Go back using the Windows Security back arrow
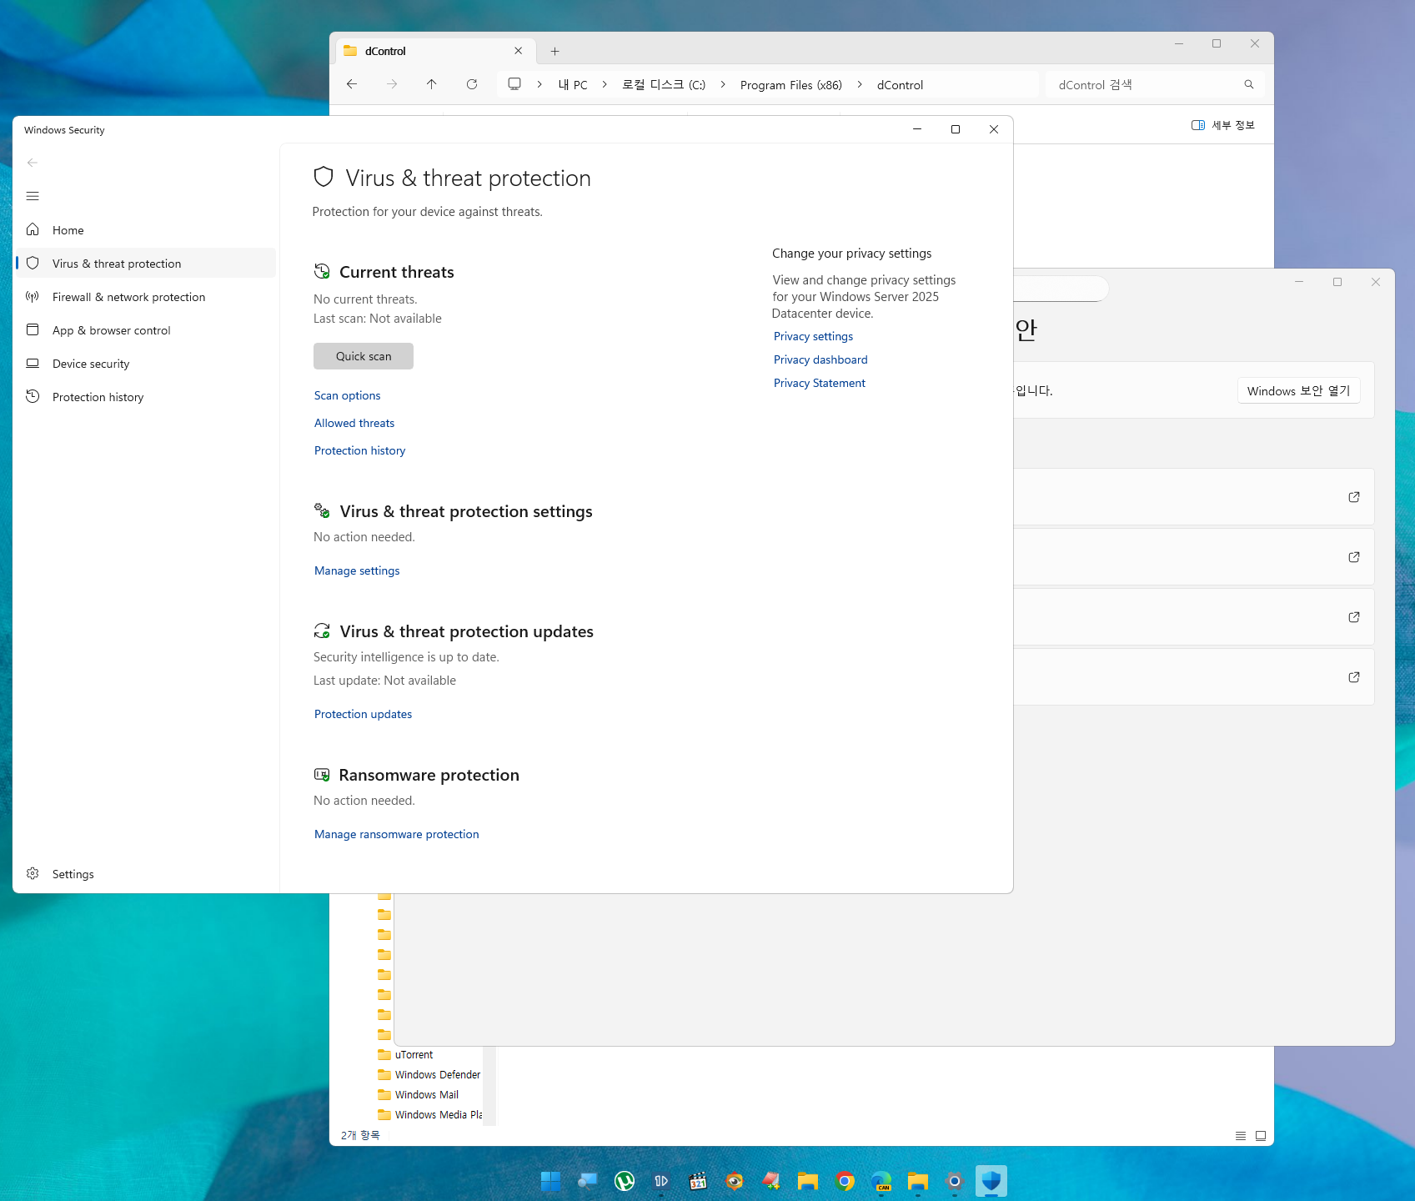This screenshot has width=1415, height=1201. 33,163
